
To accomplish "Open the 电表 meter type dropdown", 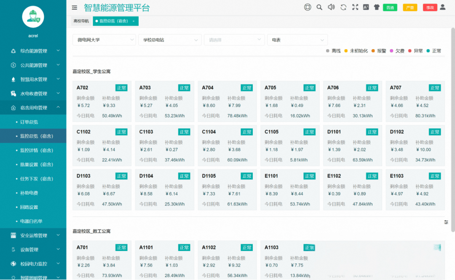I will pyautogui.click(x=297, y=40).
